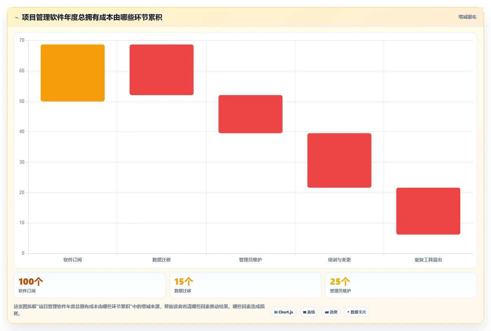This screenshot has width=491, height=331.
Task: Click the orange 软件订阅 waterfall bar
Action: [x=73, y=73]
